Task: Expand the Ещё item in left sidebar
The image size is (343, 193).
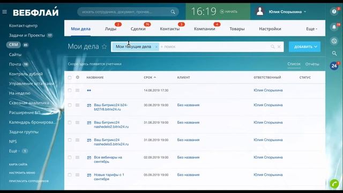Action: click(x=14, y=151)
